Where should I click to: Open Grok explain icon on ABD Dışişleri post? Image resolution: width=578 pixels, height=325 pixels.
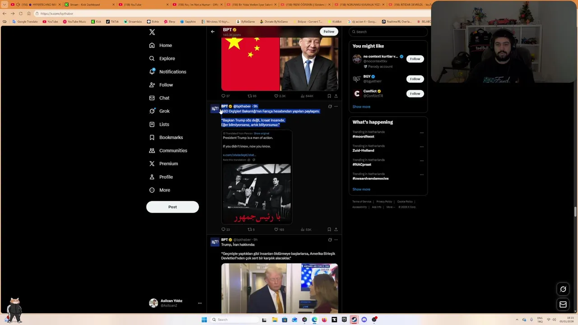[x=330, y=107]
